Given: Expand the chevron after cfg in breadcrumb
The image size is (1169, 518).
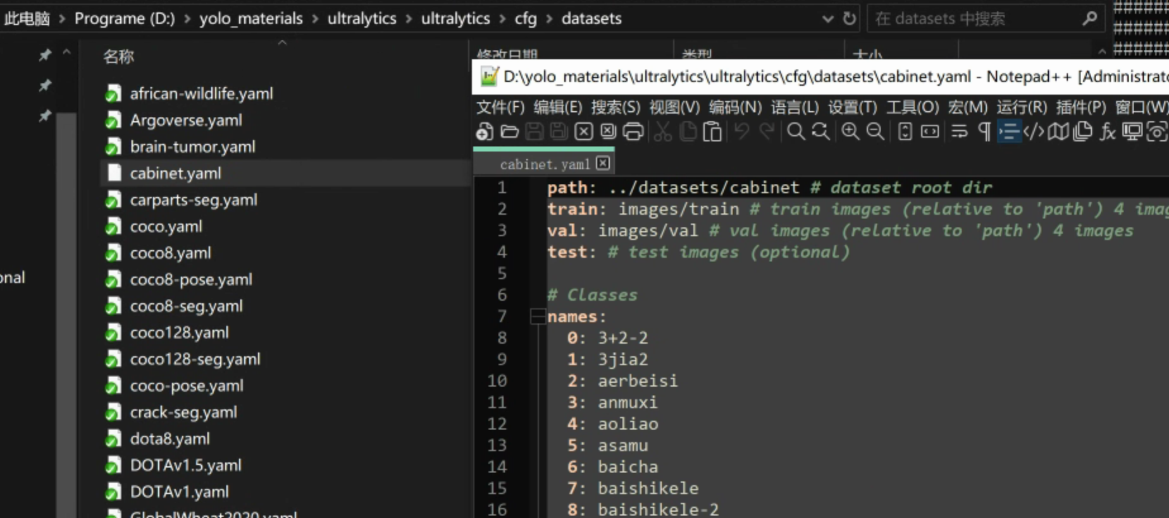Looking at the screenshot, I should 549,19.
